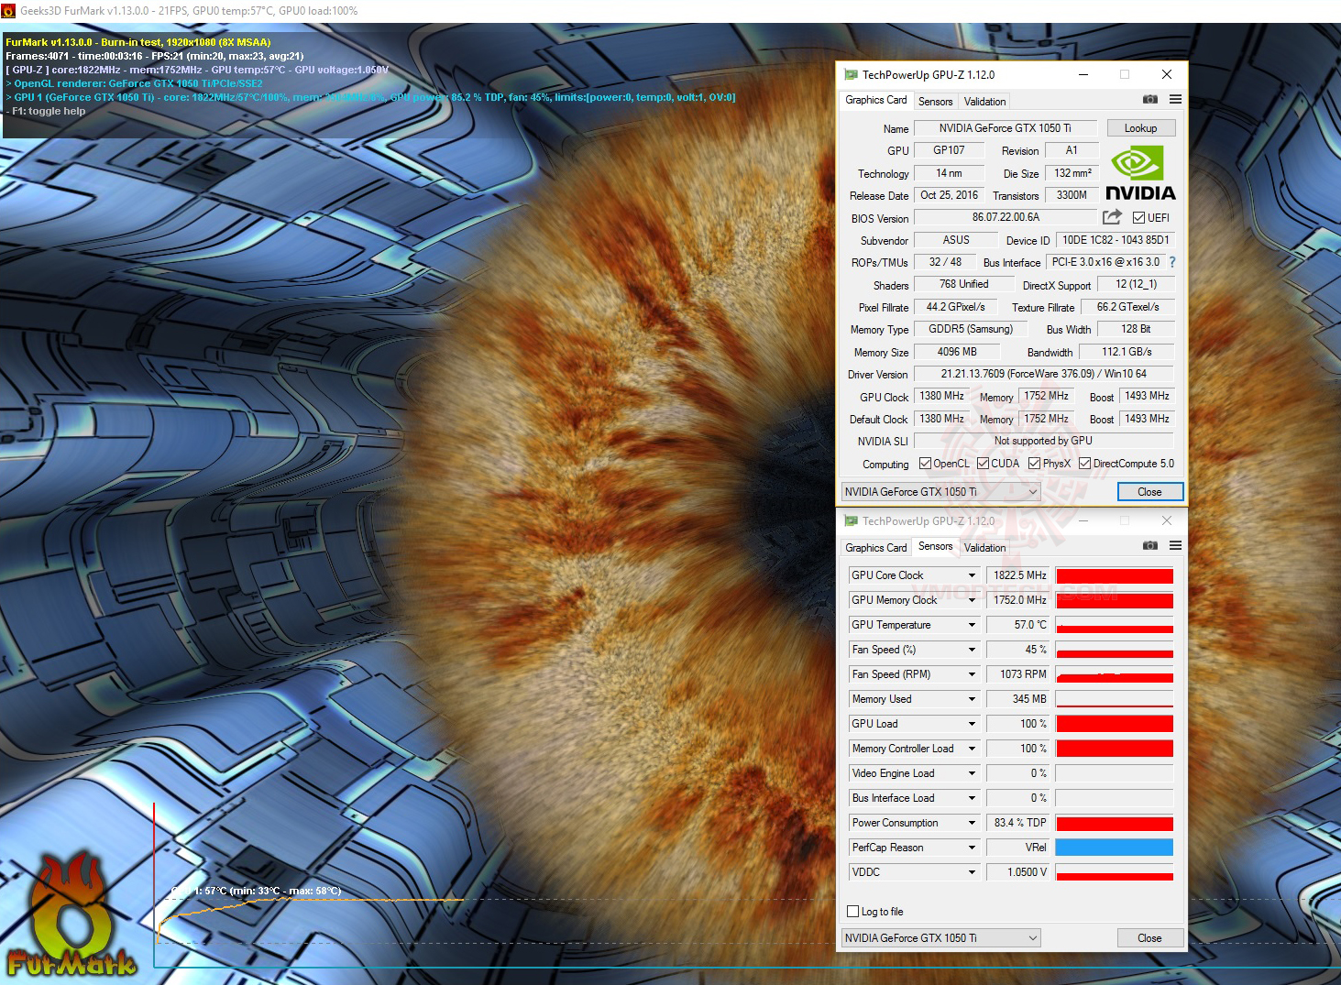
Task: Toggle the CUDA checkbox
Action: 983,464
